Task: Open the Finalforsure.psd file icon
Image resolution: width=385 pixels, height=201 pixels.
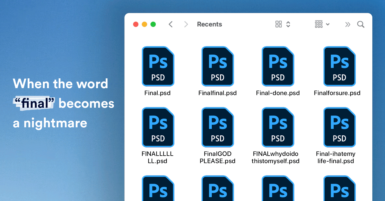Action: tap(340, 66)
